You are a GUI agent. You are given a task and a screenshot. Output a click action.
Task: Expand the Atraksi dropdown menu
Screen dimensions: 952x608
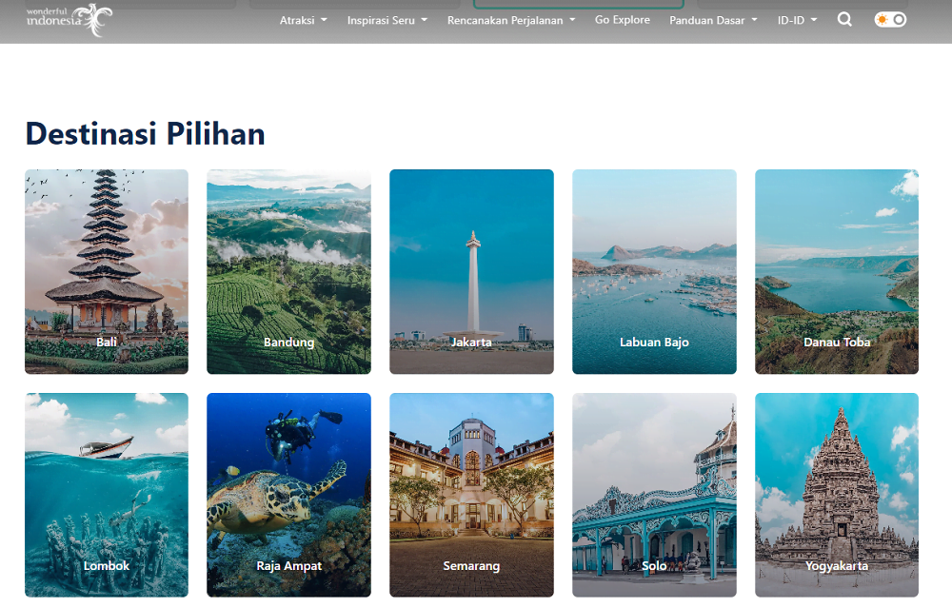click(303, 20)
